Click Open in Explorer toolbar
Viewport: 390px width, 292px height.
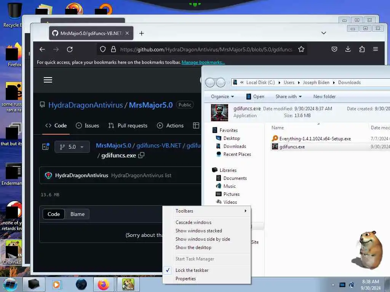point(255,97)
